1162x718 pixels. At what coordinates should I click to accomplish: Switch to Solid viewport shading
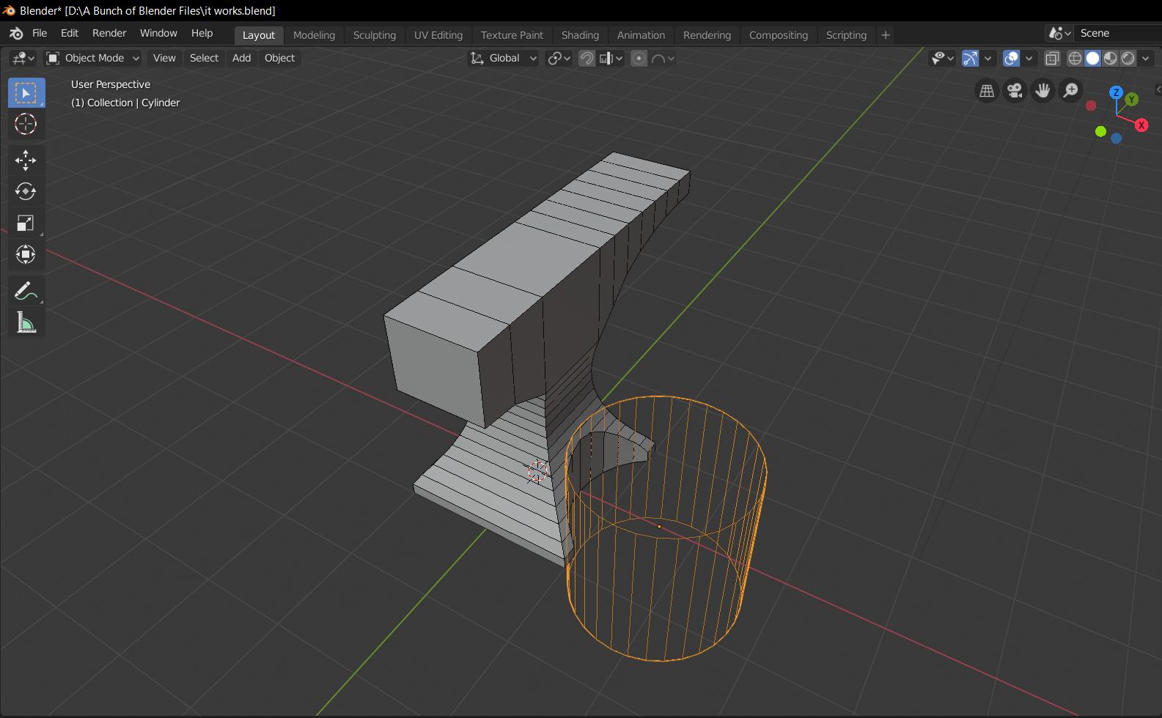[x=1092, y=58]
